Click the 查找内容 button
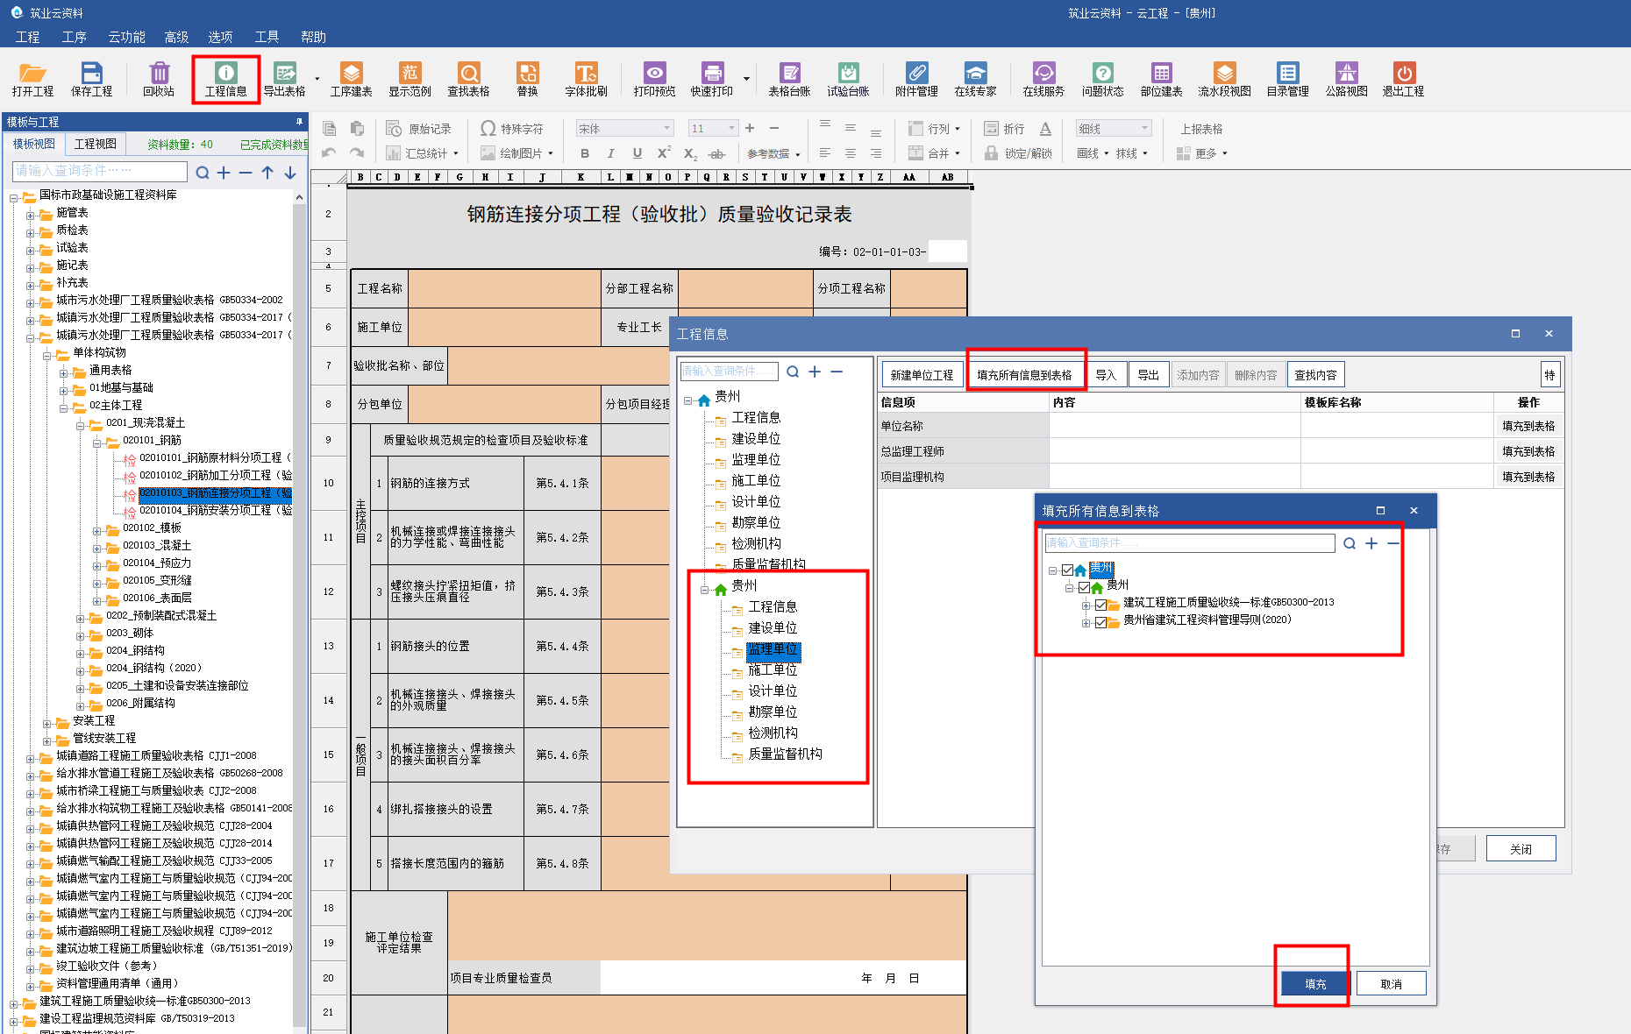This screenshot has height=1034, width=1631. (1315, 375)
